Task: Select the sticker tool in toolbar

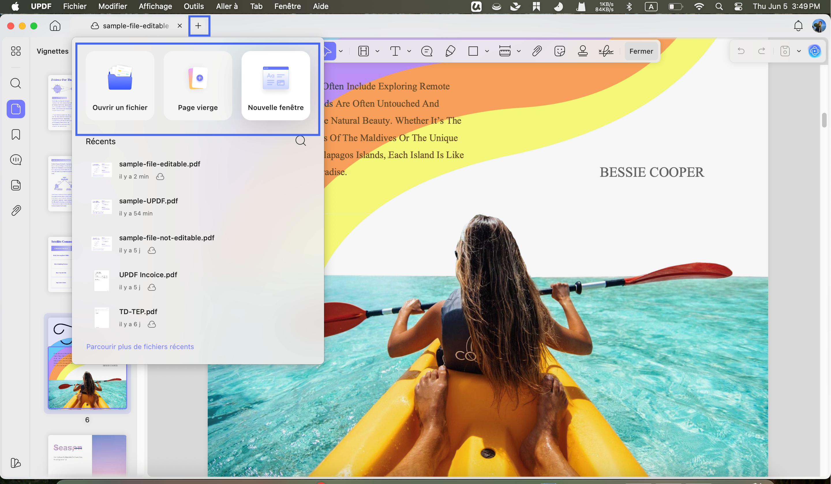Action: [x=560, y=51]
